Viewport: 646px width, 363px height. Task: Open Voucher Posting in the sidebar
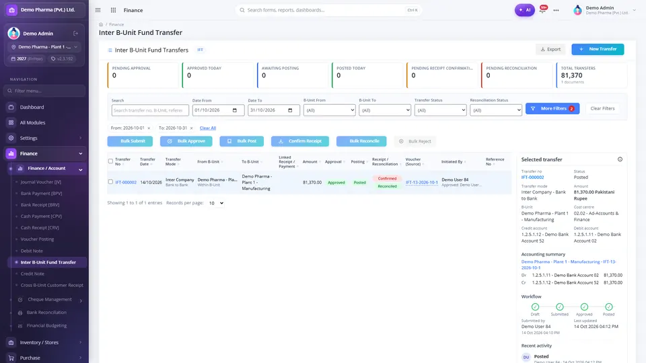37,239
